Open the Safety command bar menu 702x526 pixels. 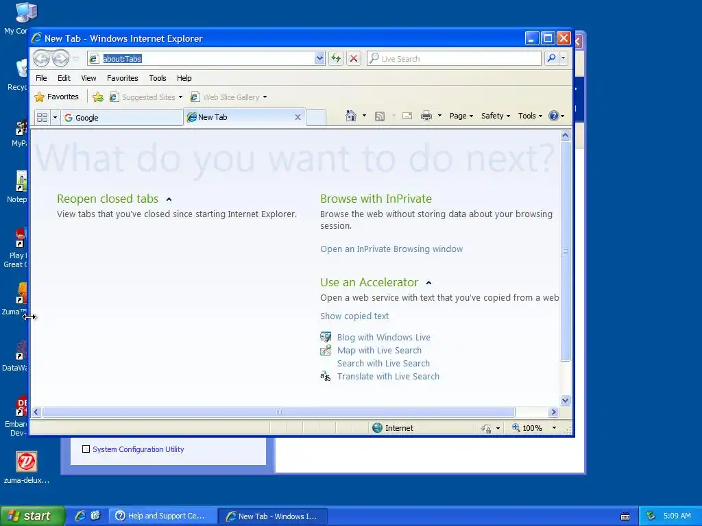(496, 116)
